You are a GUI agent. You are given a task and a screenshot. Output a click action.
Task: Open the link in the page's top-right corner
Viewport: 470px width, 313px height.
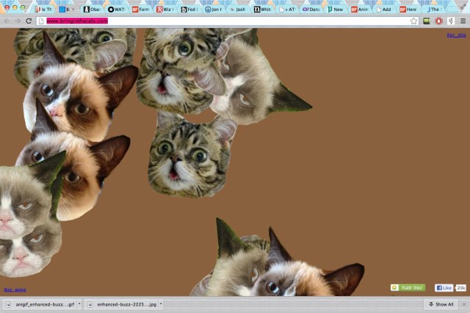(456, 35)
